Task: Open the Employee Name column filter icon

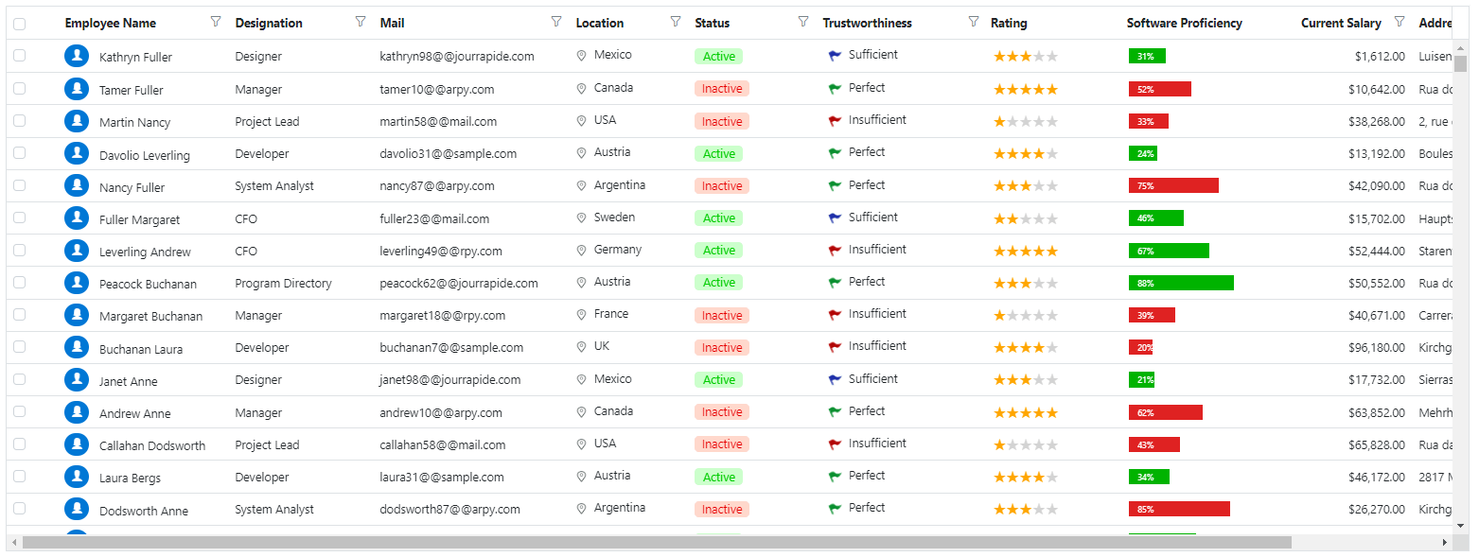Action: 216,22
